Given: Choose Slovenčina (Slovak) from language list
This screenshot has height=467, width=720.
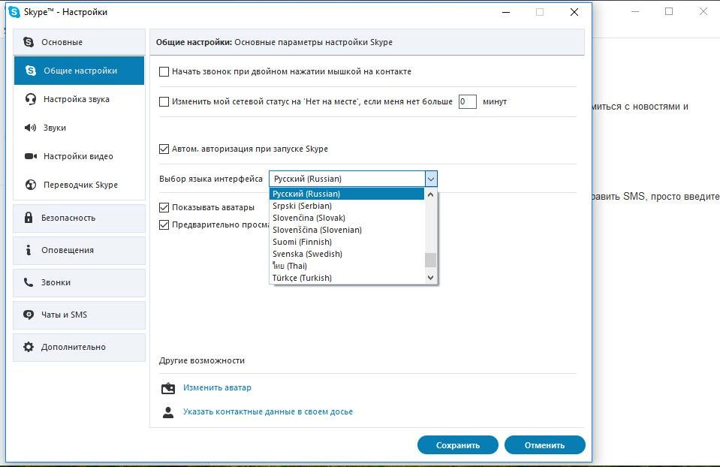Looking at the screenshot, I should 347,218.
